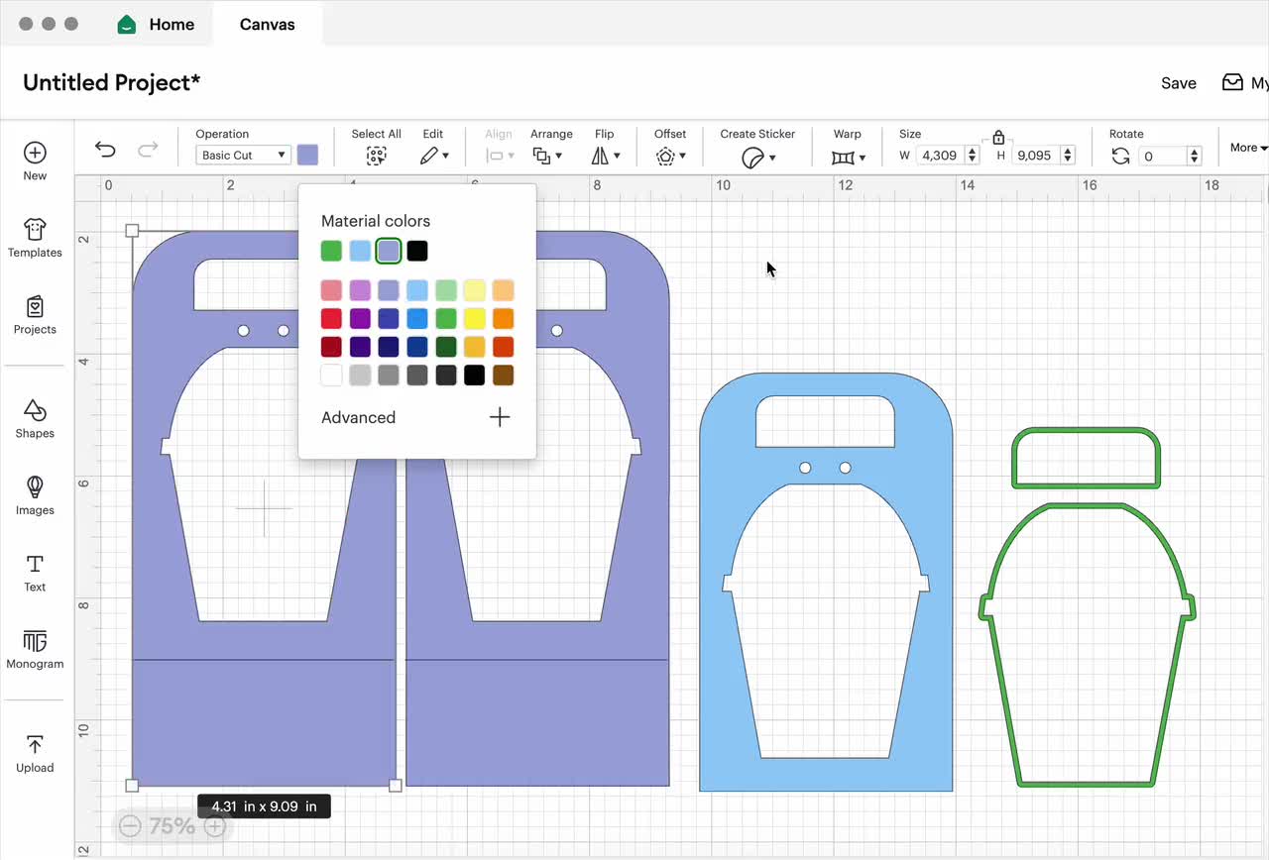The image size is (1269, 860).
Task: Open the Operation dropdown set to Basic Cut
Action: [x=242, y=155]
